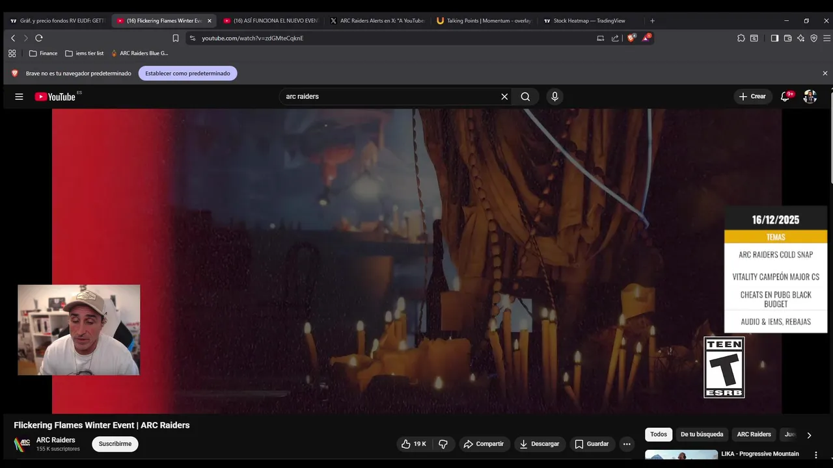Screen dimensions: 833x468
Task: Submit search with the magnifier button
Action: pos(525,96)
